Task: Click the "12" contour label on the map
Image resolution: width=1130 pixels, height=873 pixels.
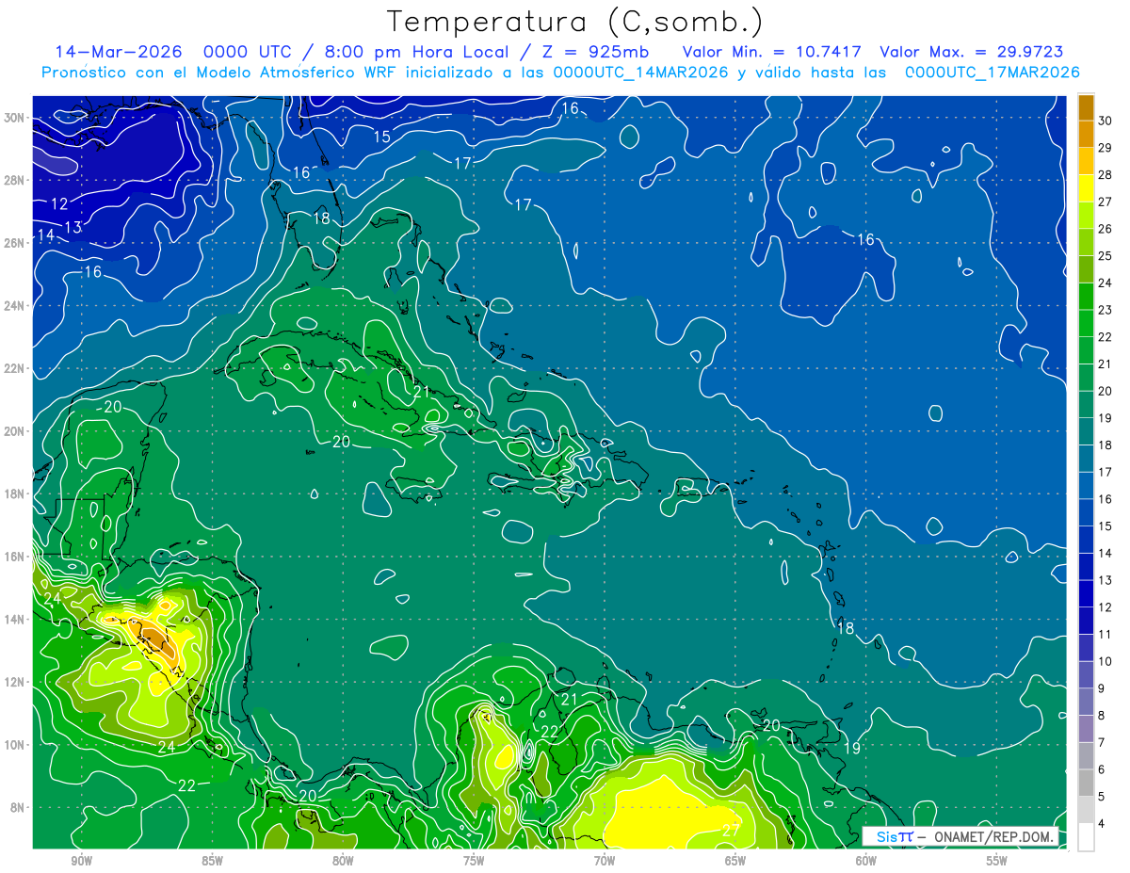Action: click(59, 203)
